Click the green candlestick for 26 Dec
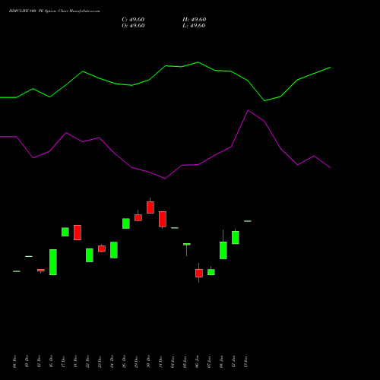This screenshot has width=380, height=380. click(126, 223)
